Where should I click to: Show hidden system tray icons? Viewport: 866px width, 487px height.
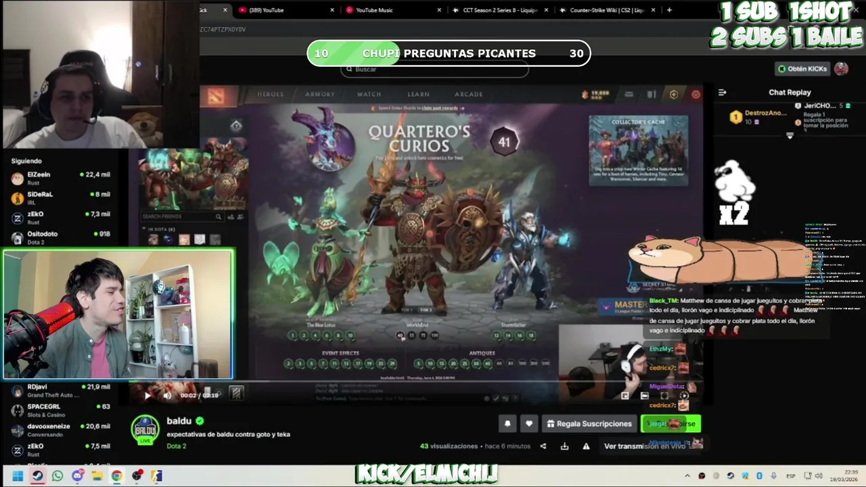(x=687, y=476)
